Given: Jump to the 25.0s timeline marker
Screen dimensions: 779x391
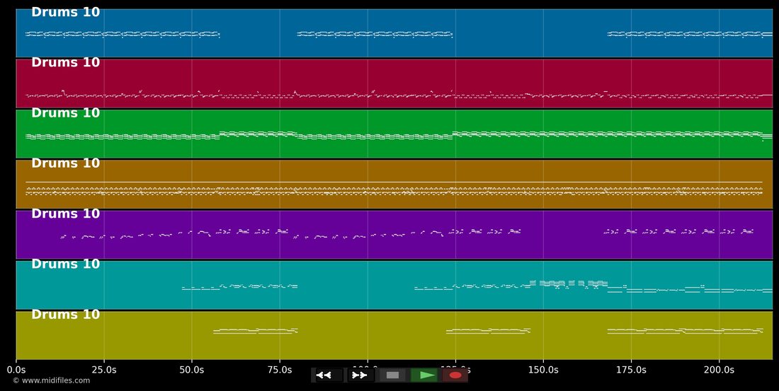Looking at the screenshot, I should coord(104,370).
